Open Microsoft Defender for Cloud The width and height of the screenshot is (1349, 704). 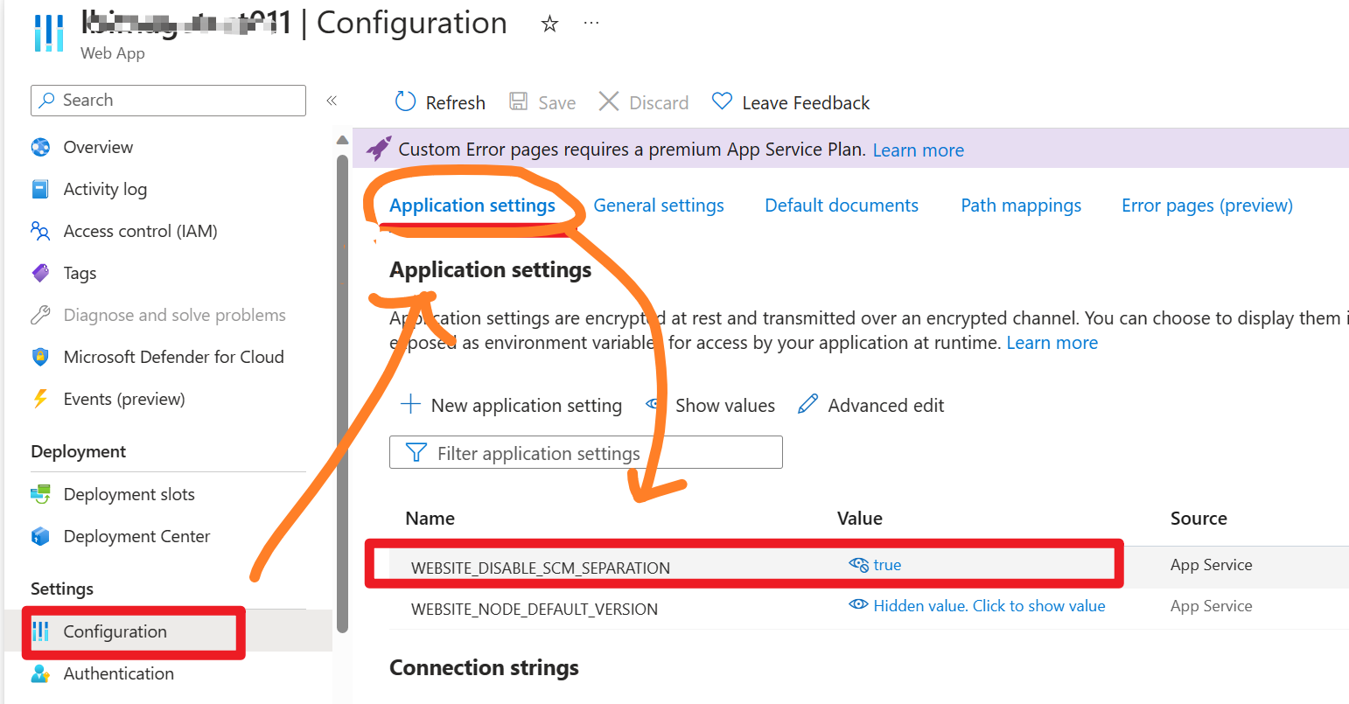click(173, 357)
